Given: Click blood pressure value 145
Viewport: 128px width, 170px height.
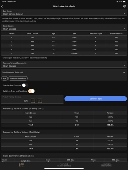Looking at the screenshot, I should (x=116, y=38).
